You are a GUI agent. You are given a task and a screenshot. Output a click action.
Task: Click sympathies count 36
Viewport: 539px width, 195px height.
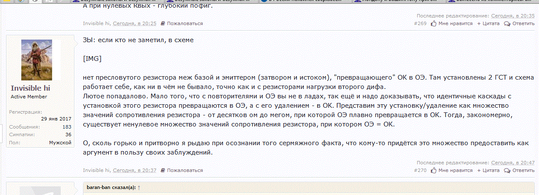coord(68,135)
